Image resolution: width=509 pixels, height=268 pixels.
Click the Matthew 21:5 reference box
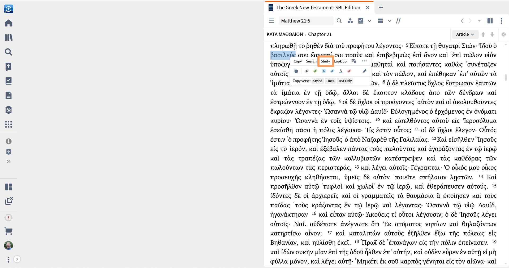306,21
